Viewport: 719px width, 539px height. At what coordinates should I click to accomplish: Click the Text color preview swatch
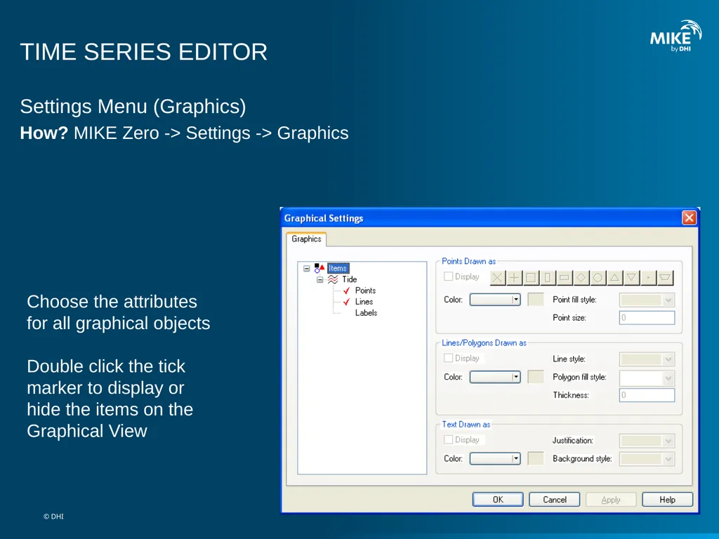click(536, 459)
